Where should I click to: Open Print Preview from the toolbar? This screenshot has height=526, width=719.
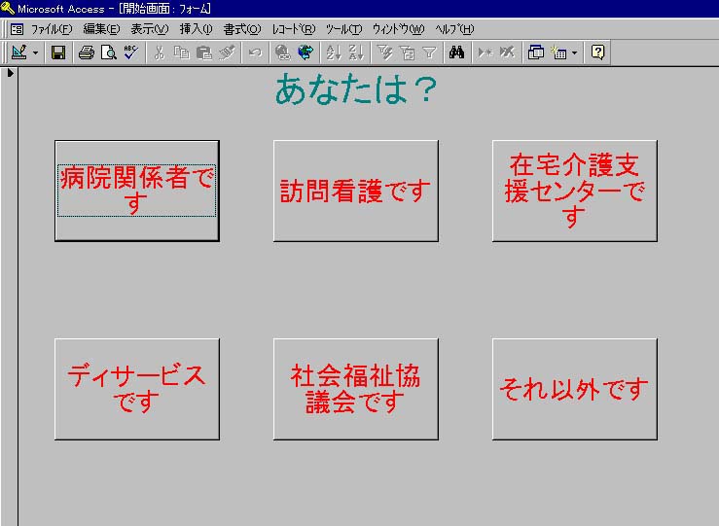[108, 53]
